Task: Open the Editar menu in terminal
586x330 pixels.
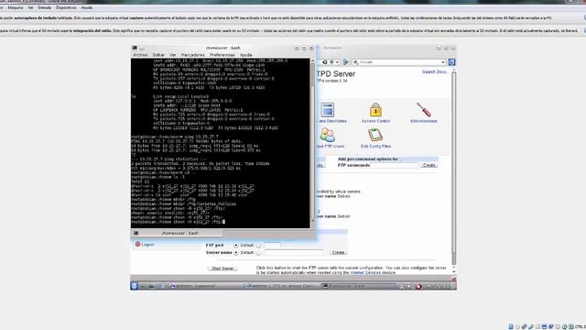Action: [x=158, y=55]
